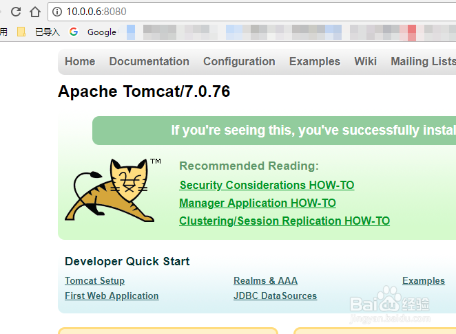
Task: Open the Documentation nav item
Action: [149, 62]
